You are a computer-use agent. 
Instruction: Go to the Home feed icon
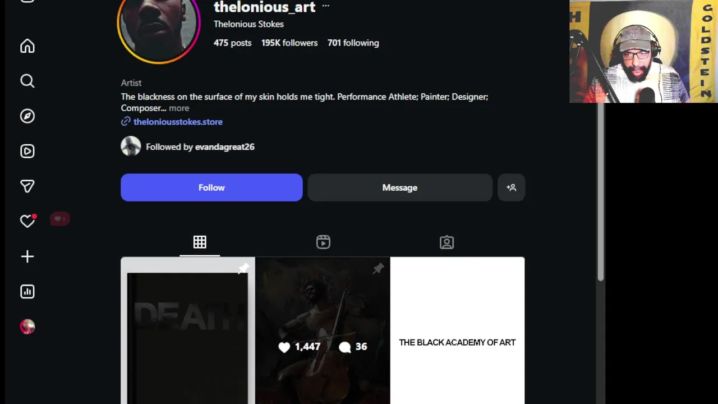(x=27, y=46)
